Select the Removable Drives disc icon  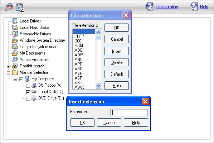pyautogui.click(x=15, y=34)
